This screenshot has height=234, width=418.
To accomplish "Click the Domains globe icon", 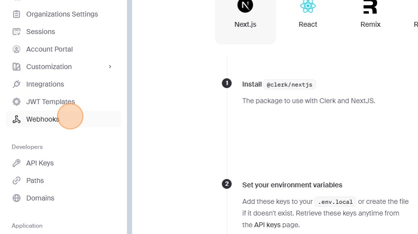I will click(17, 198).
